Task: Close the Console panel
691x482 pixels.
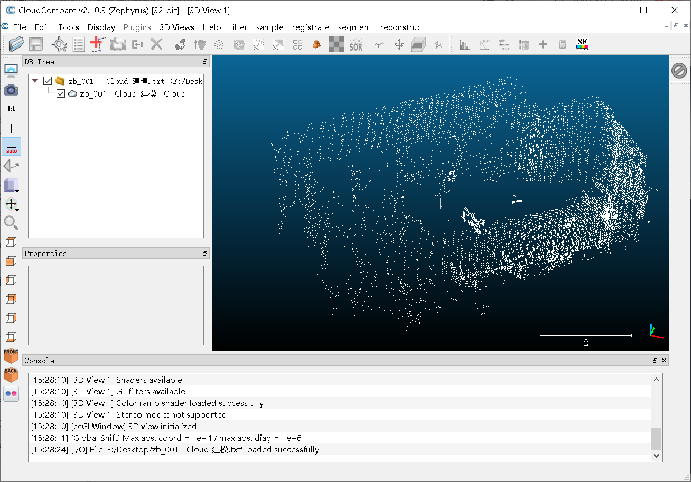Action: coord(664,361)
